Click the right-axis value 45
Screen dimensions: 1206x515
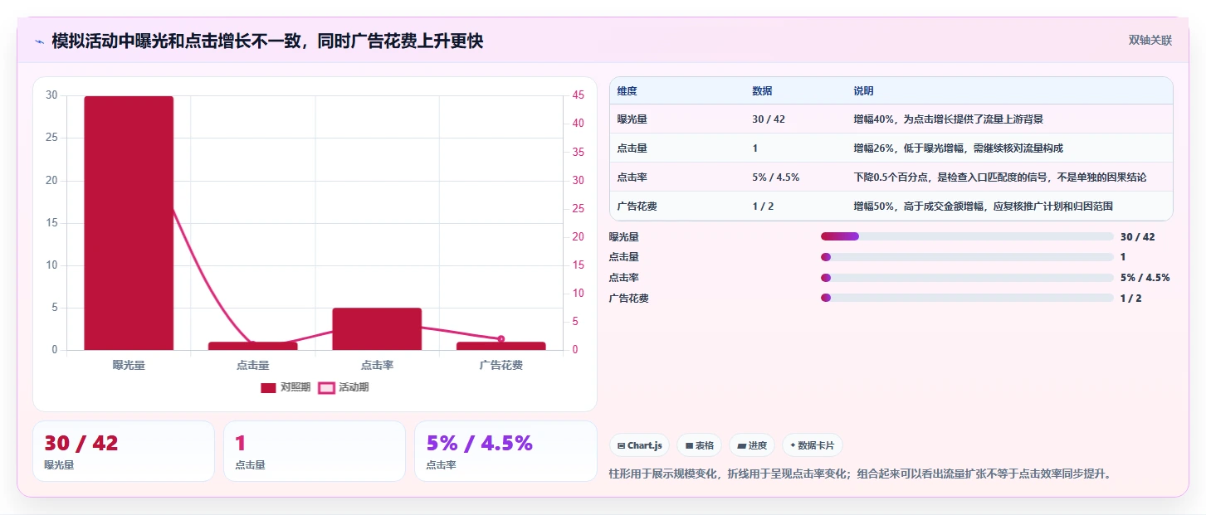click(579, 95)
